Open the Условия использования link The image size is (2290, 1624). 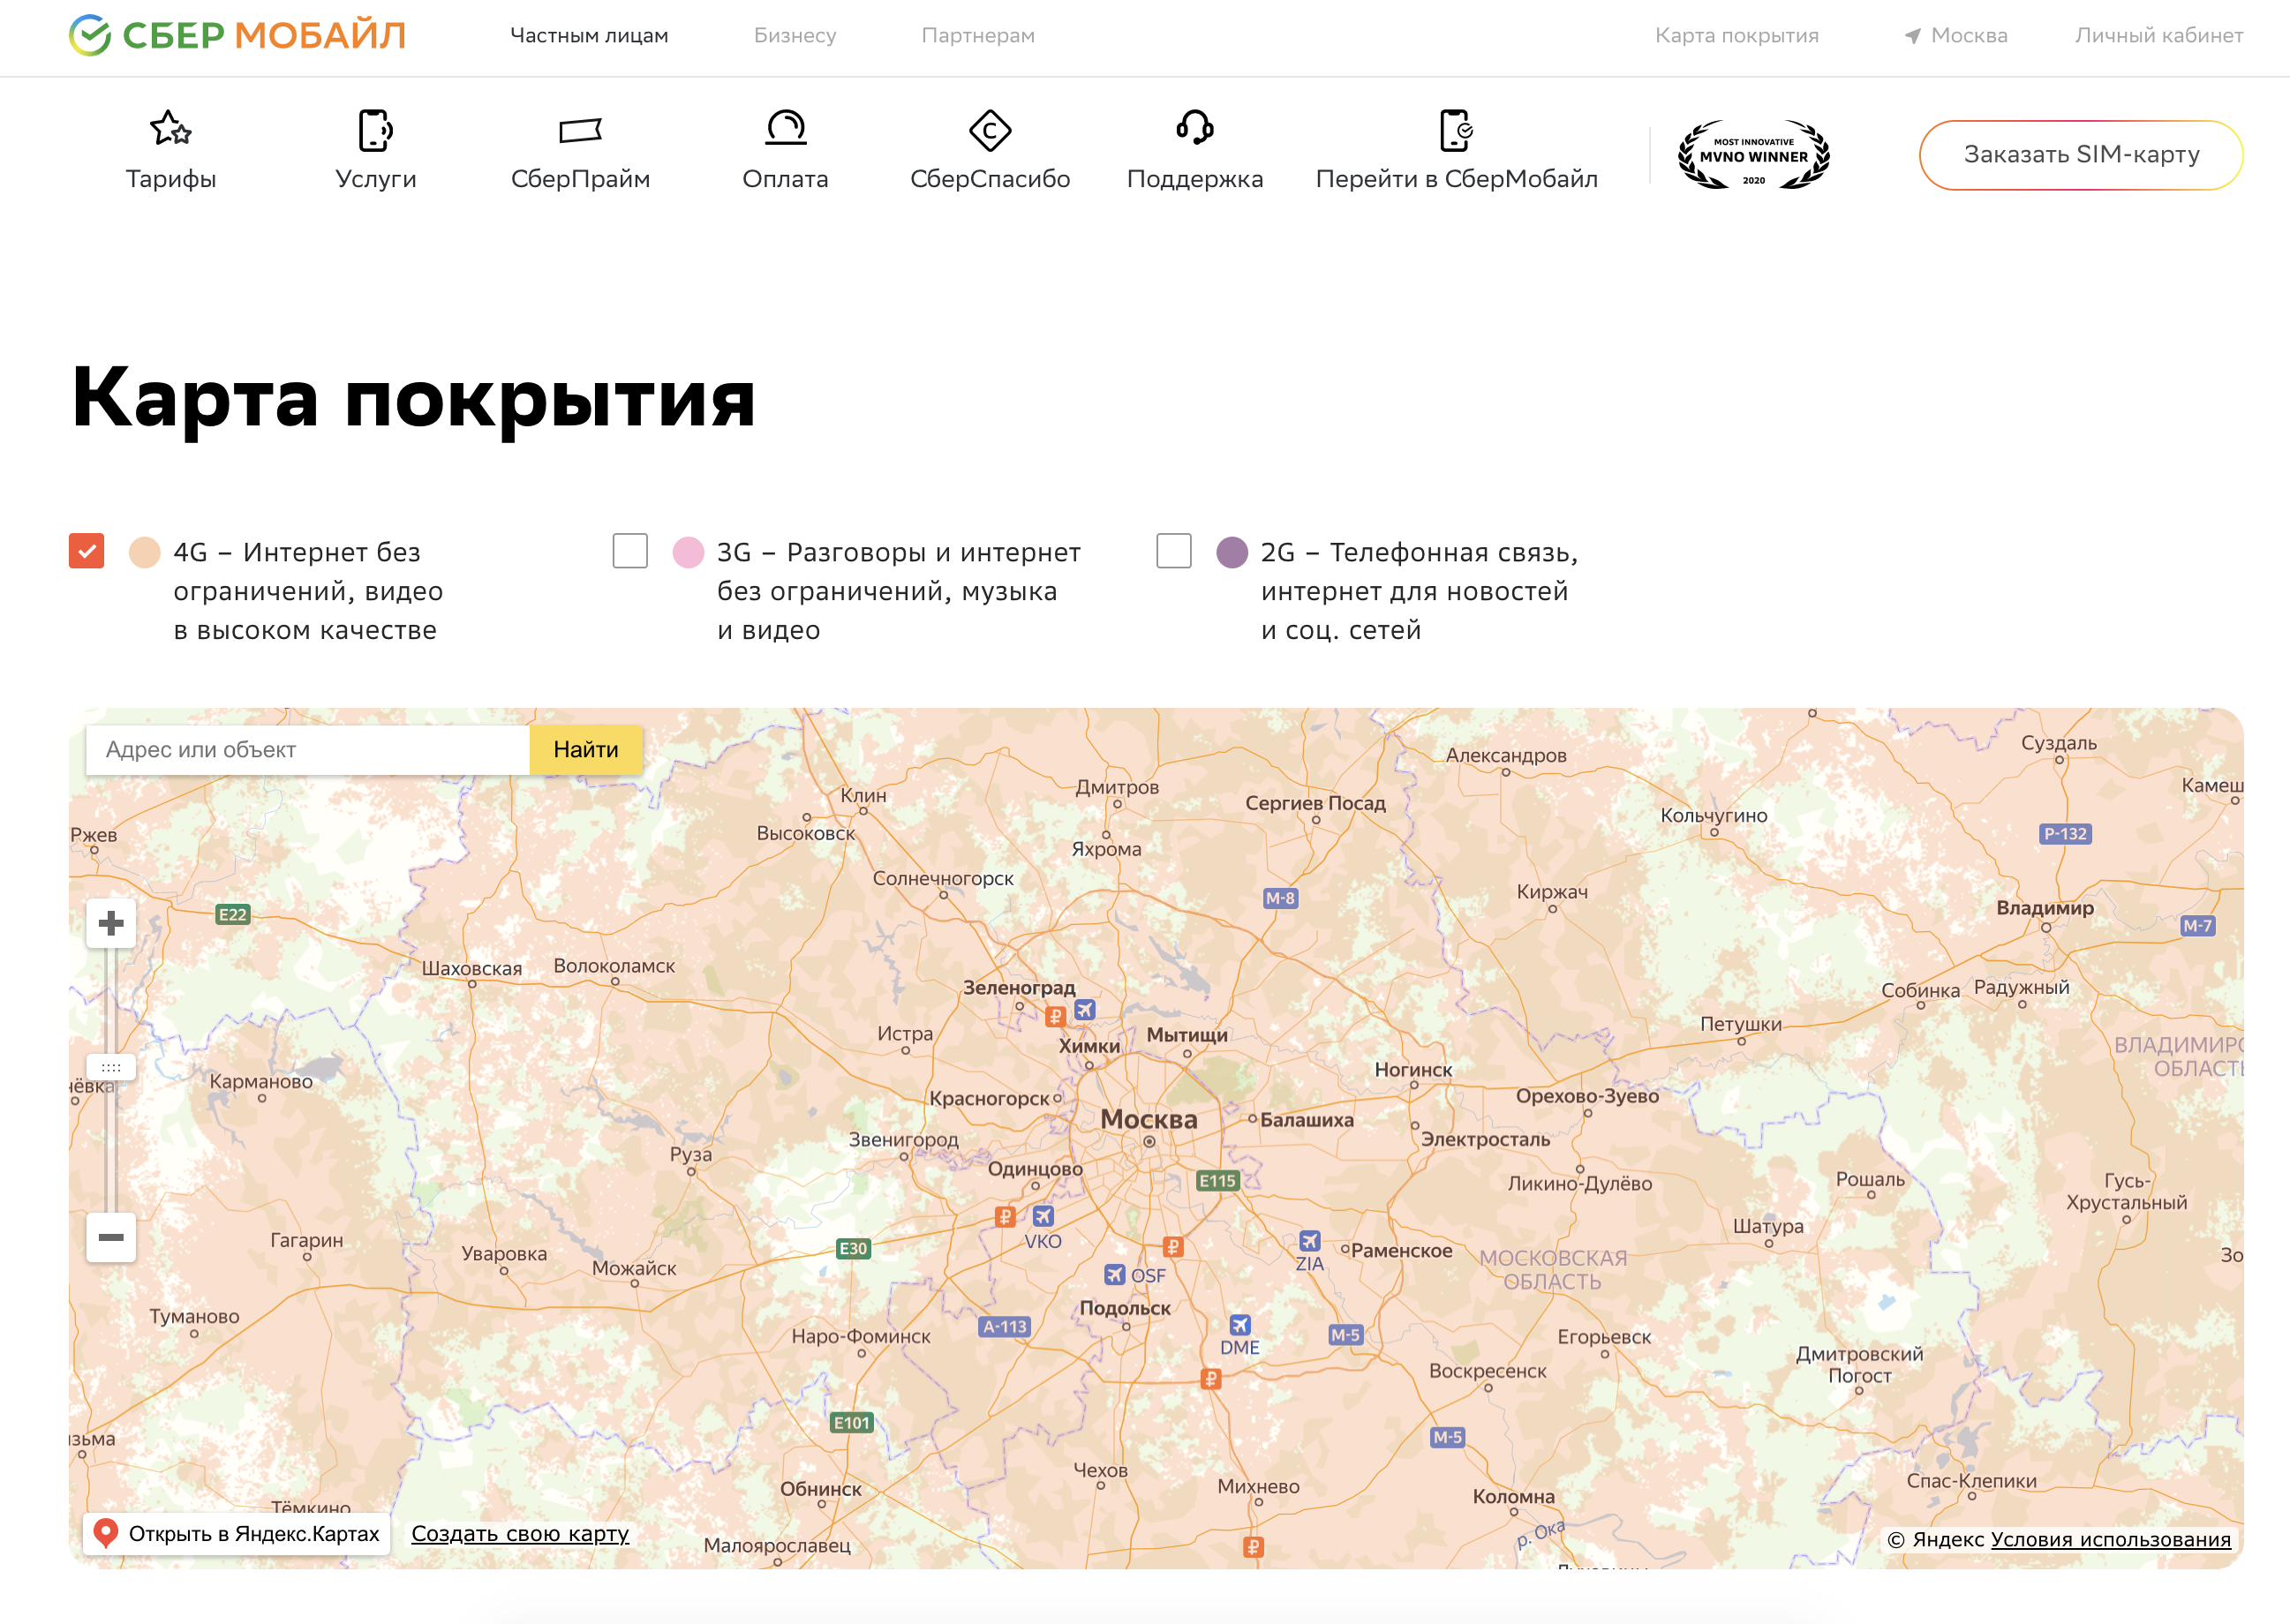click(2111, 1540)
